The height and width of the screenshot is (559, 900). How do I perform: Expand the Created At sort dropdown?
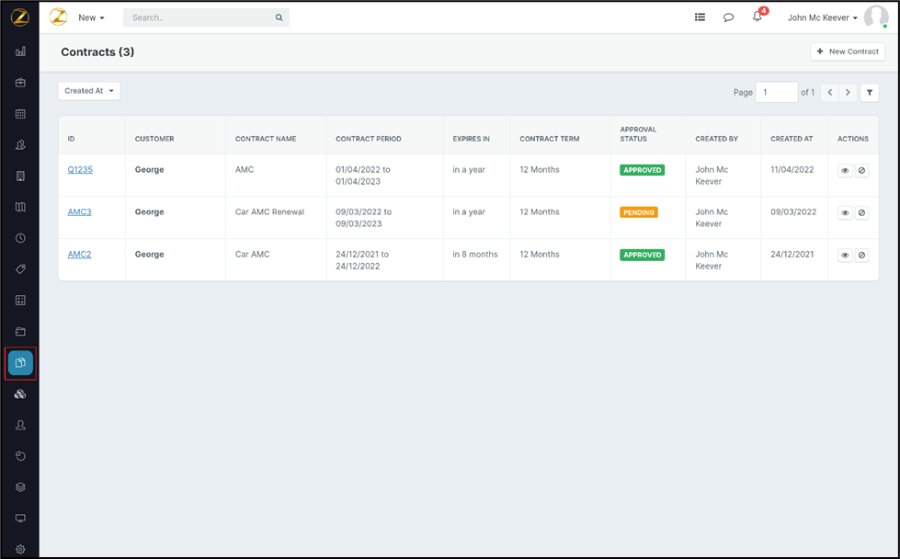click(89, 91)
